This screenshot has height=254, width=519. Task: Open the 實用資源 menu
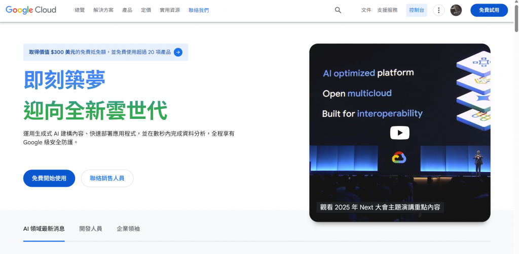coord(170,10)
